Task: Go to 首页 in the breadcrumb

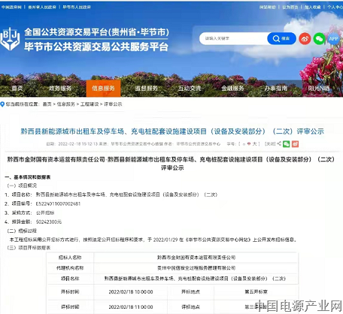Action: (x=47, y=104)
